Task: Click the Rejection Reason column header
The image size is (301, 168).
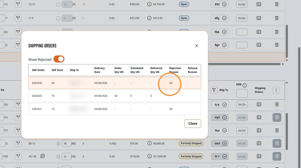Action: (x=175, y=70)
